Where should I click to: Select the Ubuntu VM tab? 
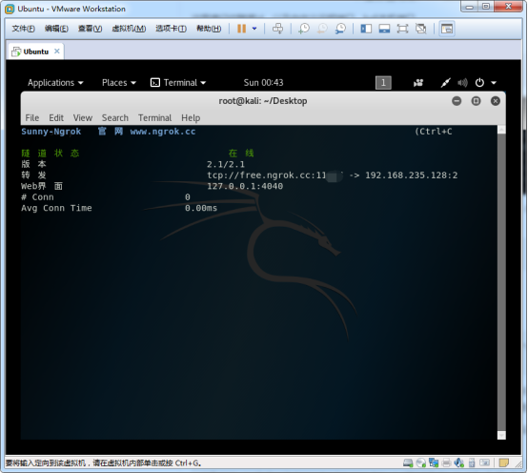click(x=35, y=51)
